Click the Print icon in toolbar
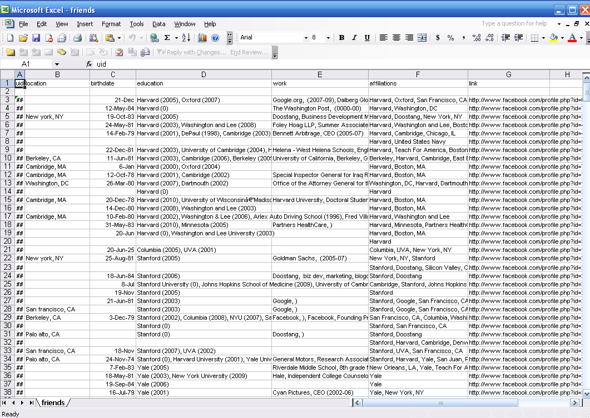590x418 pixels. [x=78, y=38]
